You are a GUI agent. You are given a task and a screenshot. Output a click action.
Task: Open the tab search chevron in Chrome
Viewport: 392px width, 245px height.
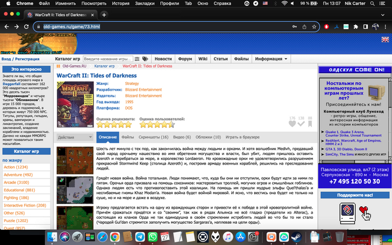click(382, 15)
